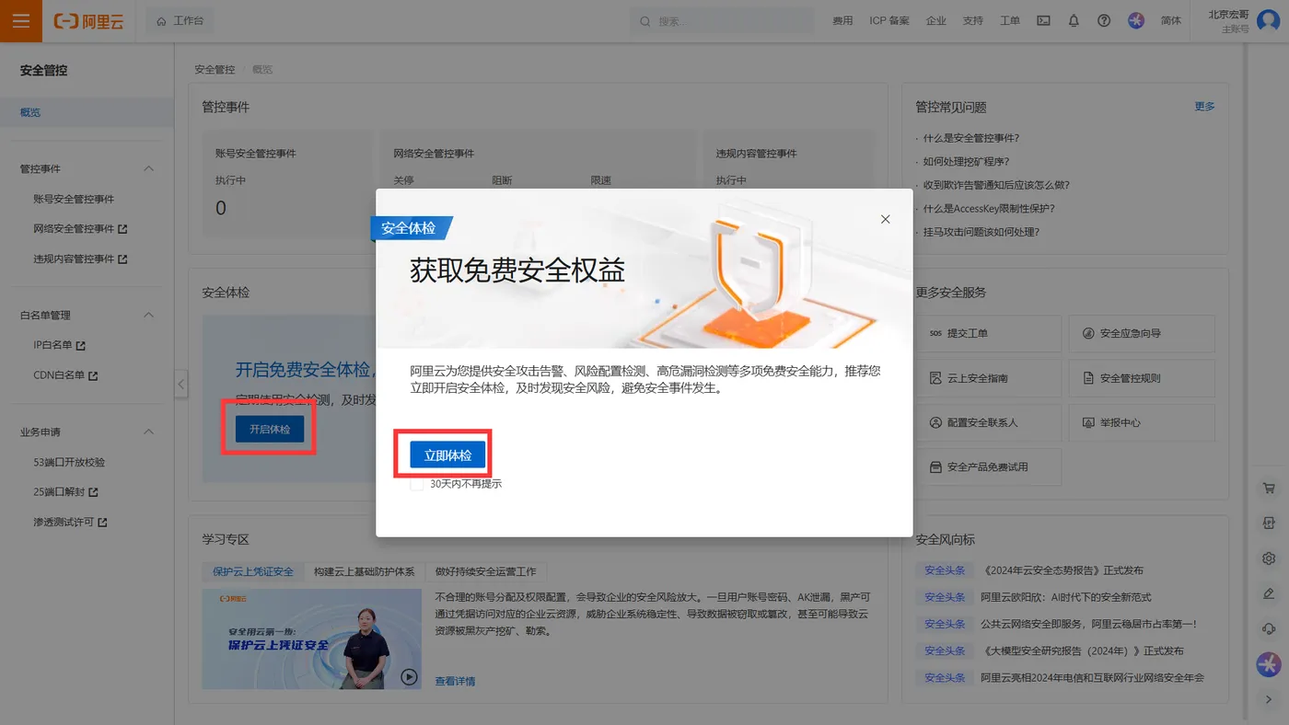
Task: Click external-link icon next to 网络安全管控事件
Action: (x=122, y=229)
